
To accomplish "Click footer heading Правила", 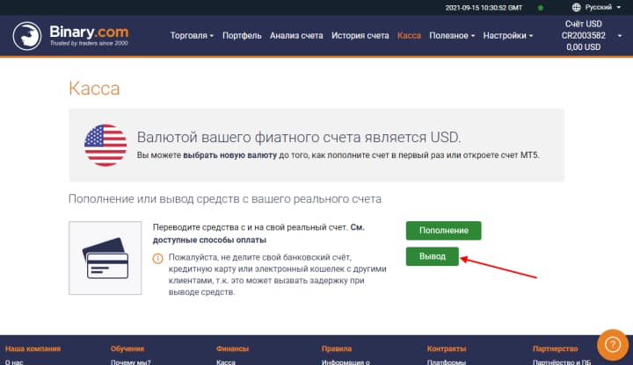I will click(336, 348).
